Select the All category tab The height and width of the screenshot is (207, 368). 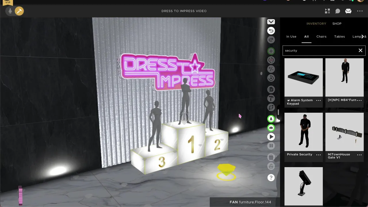click(306, 37)
